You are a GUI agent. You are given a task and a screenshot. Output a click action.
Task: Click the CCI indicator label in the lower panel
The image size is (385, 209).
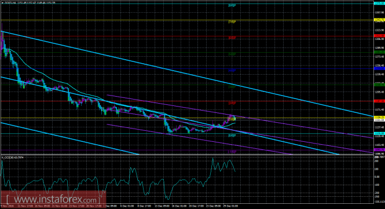coord(13,157)
